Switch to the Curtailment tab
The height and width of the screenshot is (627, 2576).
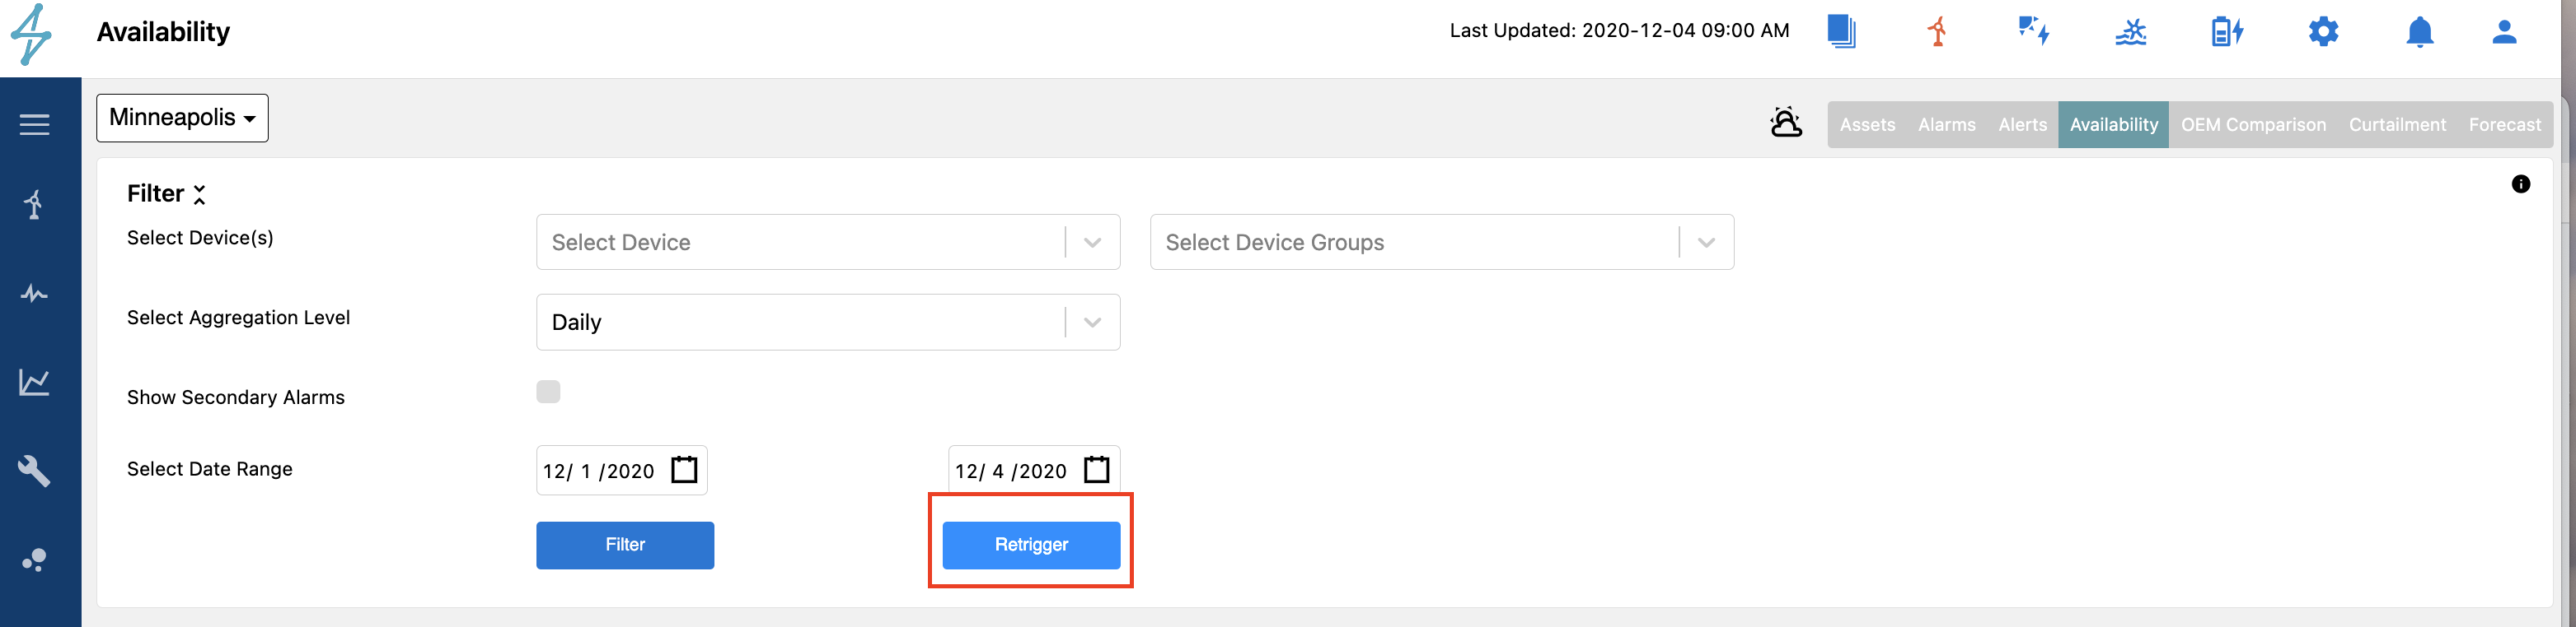click(x=2398, y=125)
